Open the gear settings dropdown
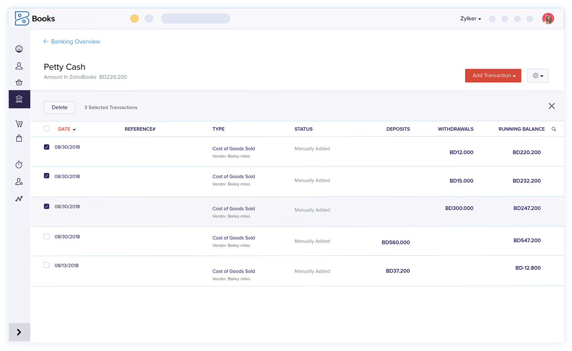The image size is (572, 351). (x=538, y=76)
